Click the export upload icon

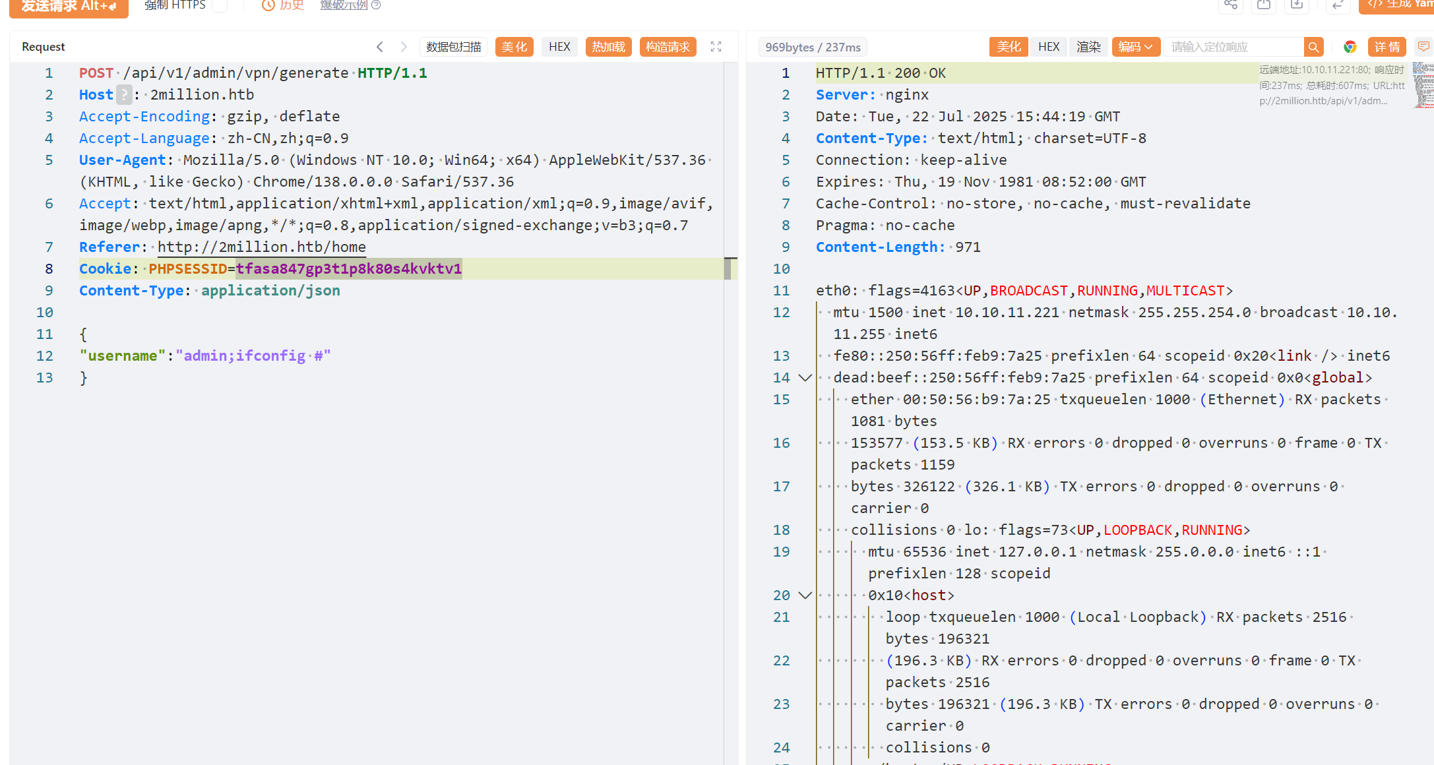point(1263,5)
